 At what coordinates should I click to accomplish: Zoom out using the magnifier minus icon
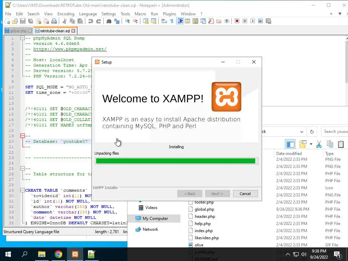pos(135,21)
